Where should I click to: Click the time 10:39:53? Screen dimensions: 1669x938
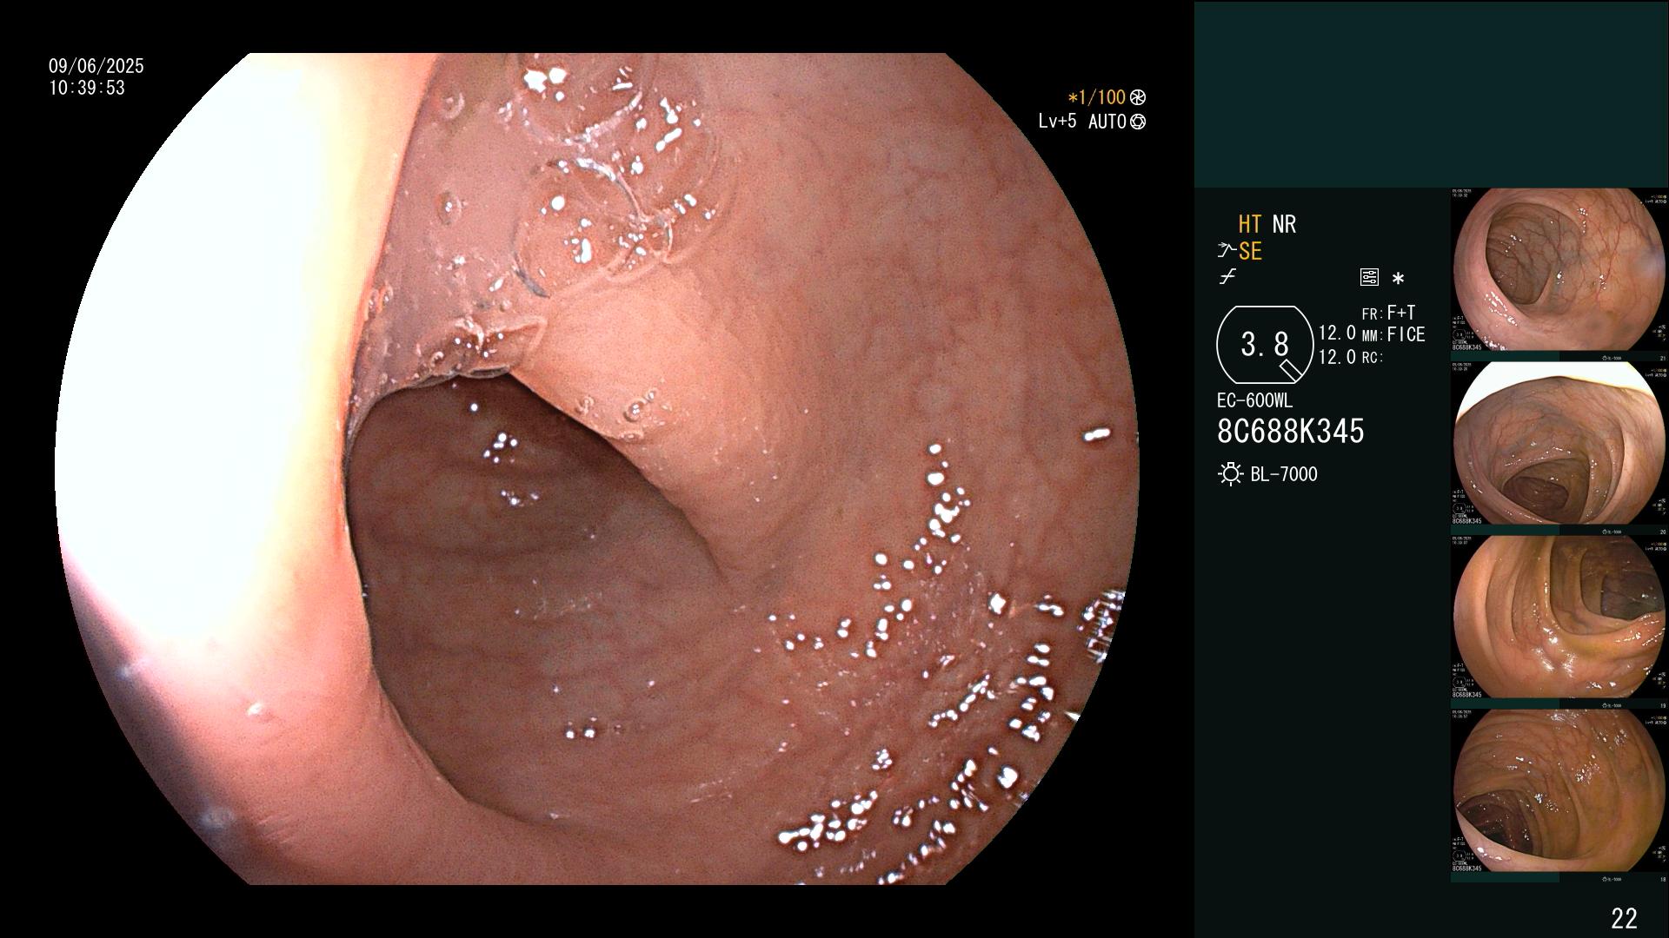click(x=87, y=89)
